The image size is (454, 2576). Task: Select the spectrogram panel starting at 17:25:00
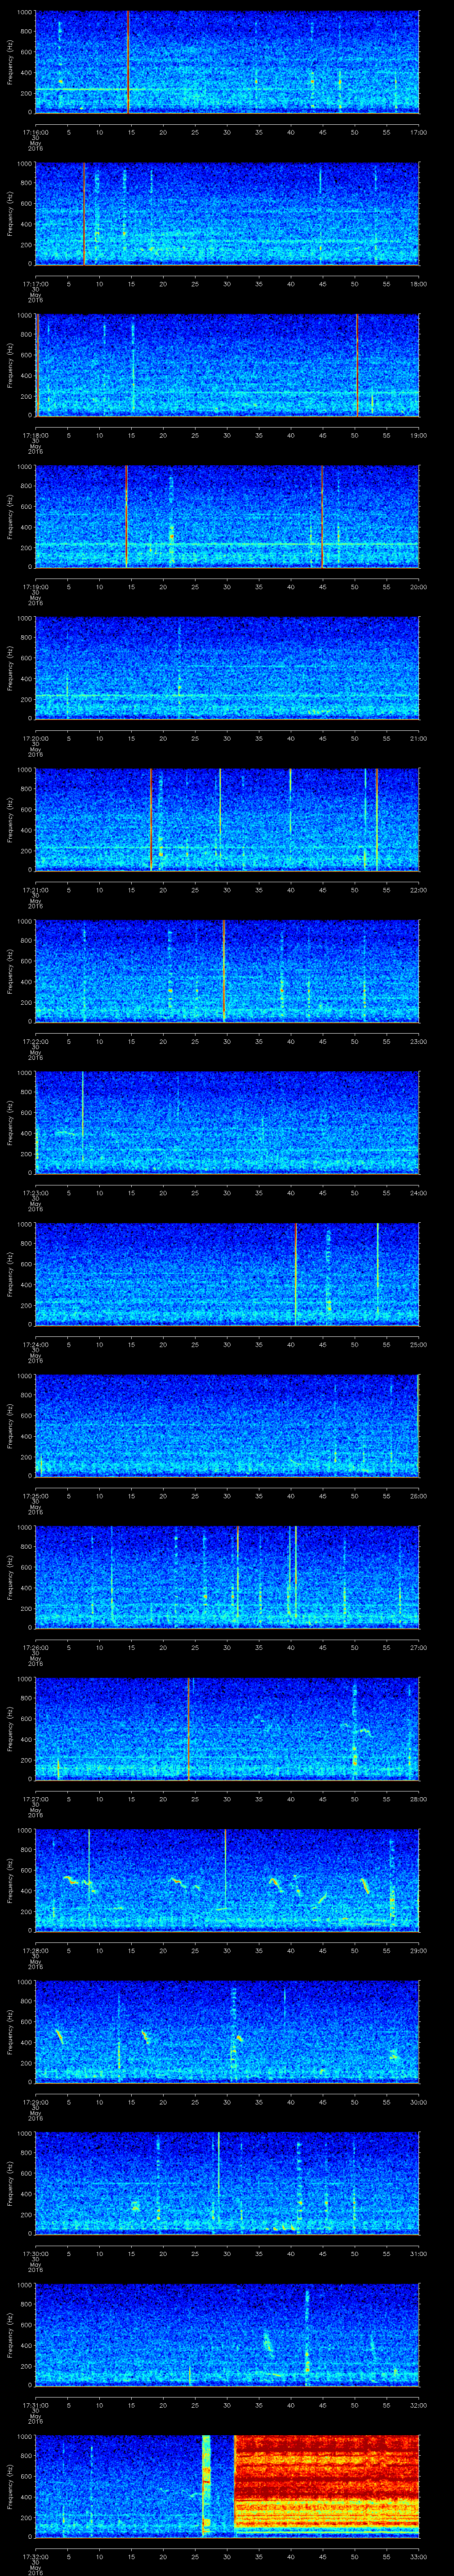point(227,1426)
